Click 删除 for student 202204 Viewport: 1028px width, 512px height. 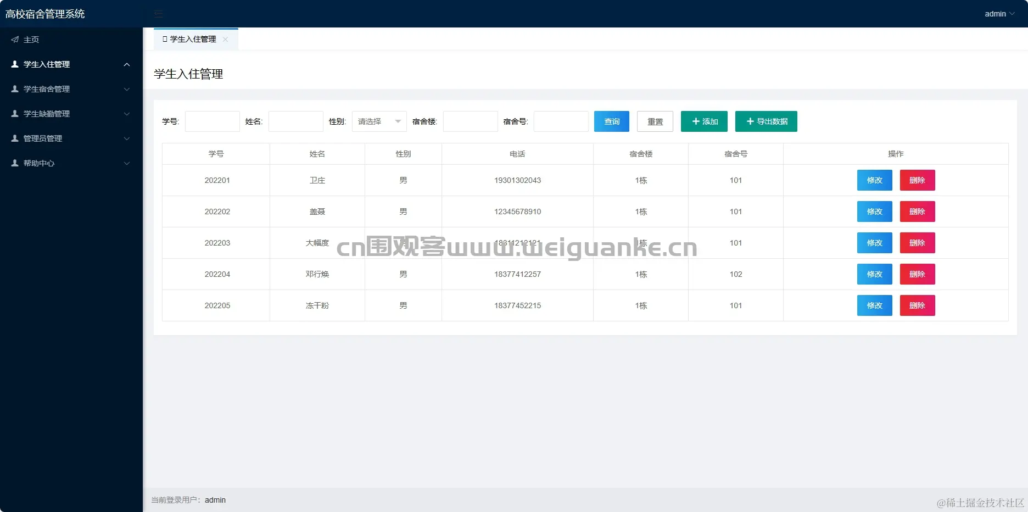pos(918,274)
